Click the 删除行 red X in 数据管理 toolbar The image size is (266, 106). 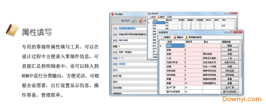click(175, 37)
